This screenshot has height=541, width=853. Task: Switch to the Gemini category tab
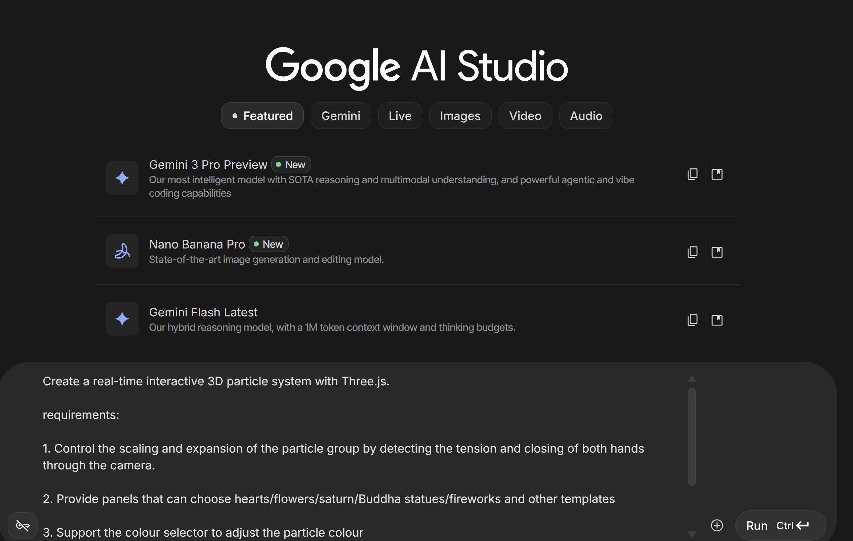point(341,116)
